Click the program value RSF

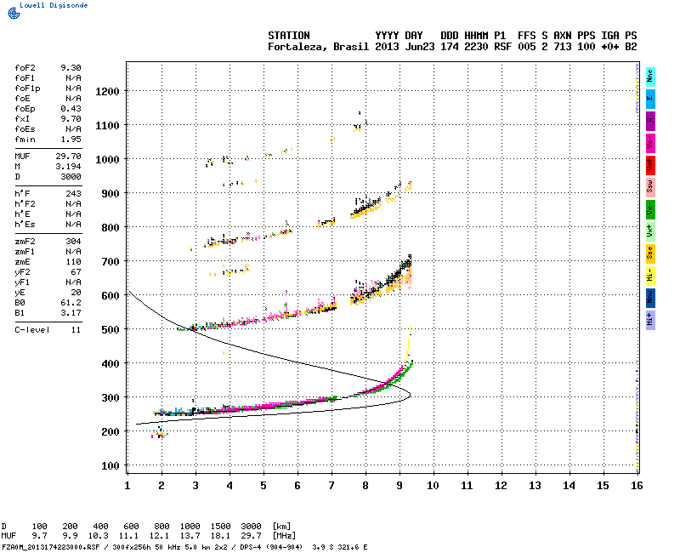point(502,47)
